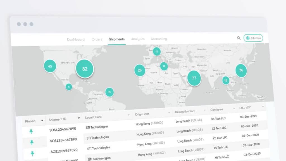Click first row 03-Dec-2020 date
The height and width of the screenshot is (161, 286).
pyautogui.click(x=249, y=117)
